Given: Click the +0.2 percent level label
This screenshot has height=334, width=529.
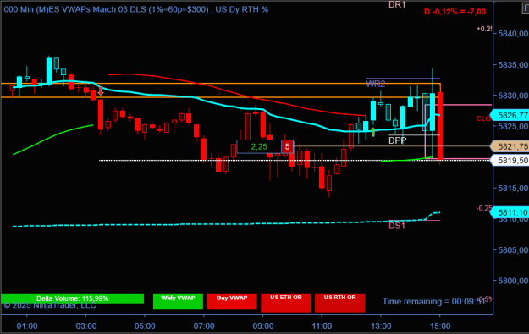Looking at the screenshot, I should click(484, 29).
